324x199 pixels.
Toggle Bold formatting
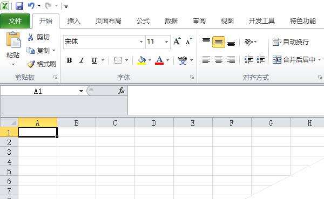[x=69, y=60]
